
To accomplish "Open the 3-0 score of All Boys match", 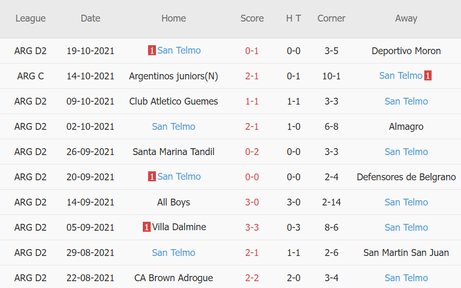I will 252,202.
